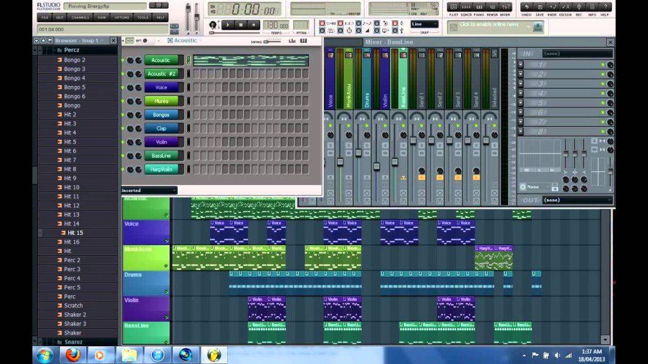The width and height of the screenshot is (648, 364).
Task: Open the Playlist window via P.LIST icon
Action: pos(453,6)
